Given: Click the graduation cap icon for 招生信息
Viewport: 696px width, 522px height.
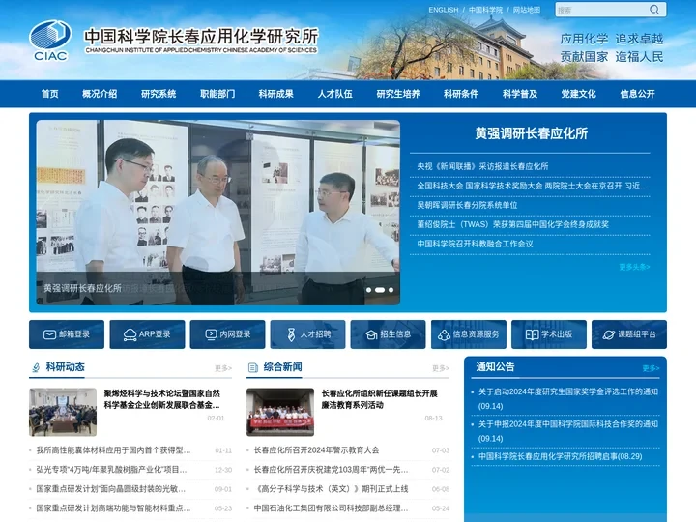Looking at the screenshot, I should (x=371, y=334).
